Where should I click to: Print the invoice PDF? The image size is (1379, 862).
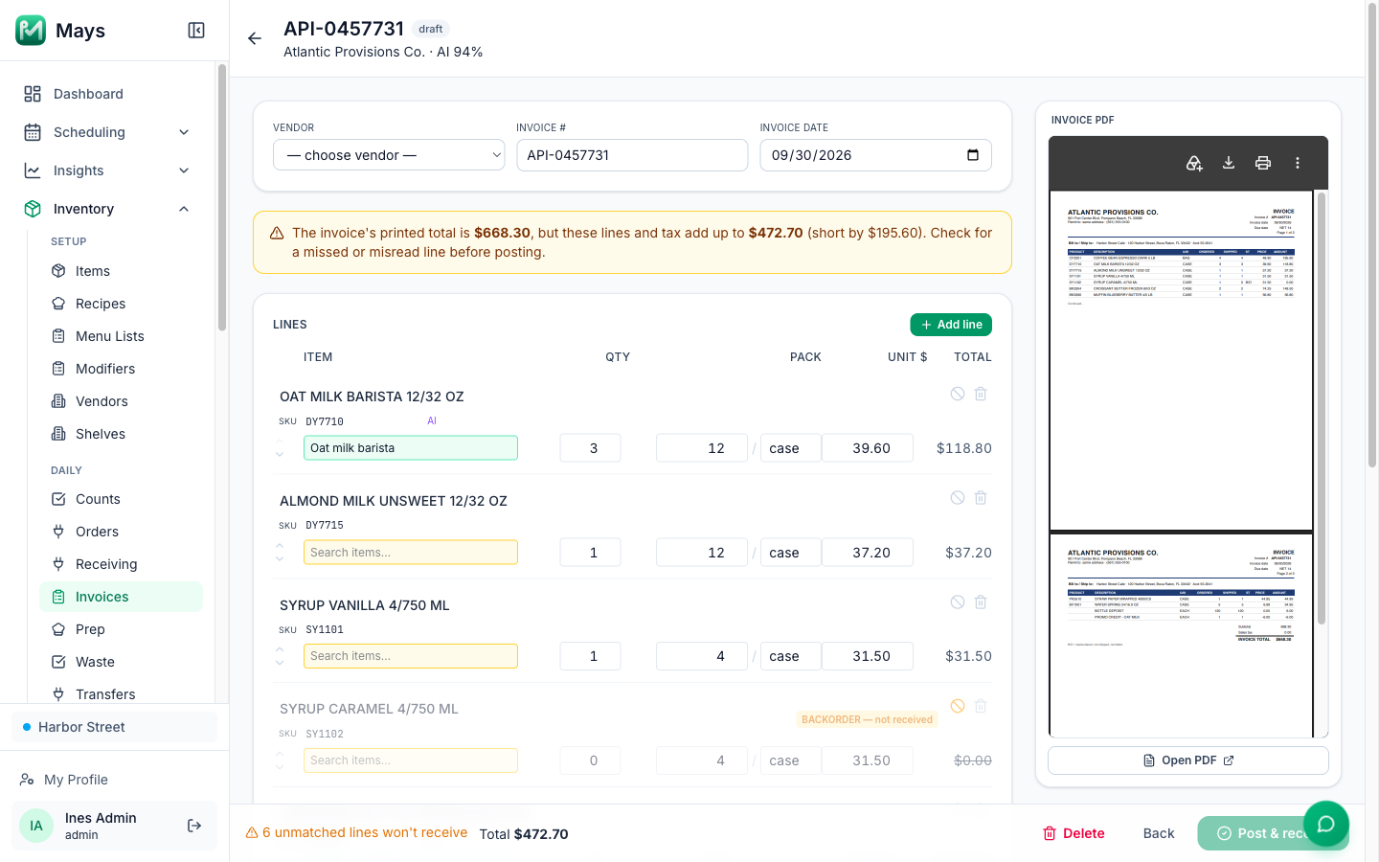(x=1263, y=163)
